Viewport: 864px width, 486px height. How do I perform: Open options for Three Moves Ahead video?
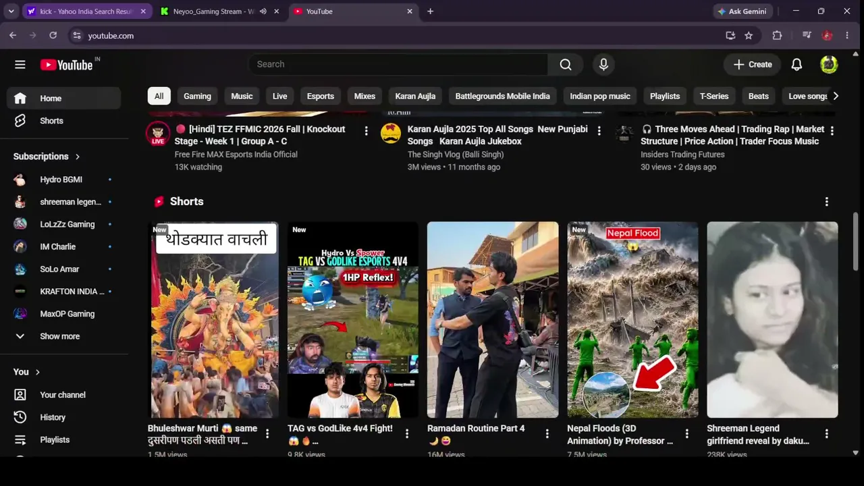tap(832, 130)
